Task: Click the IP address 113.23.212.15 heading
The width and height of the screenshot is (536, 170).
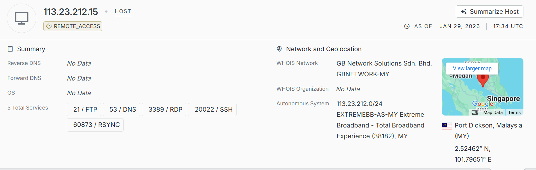Action: [71, 12]
